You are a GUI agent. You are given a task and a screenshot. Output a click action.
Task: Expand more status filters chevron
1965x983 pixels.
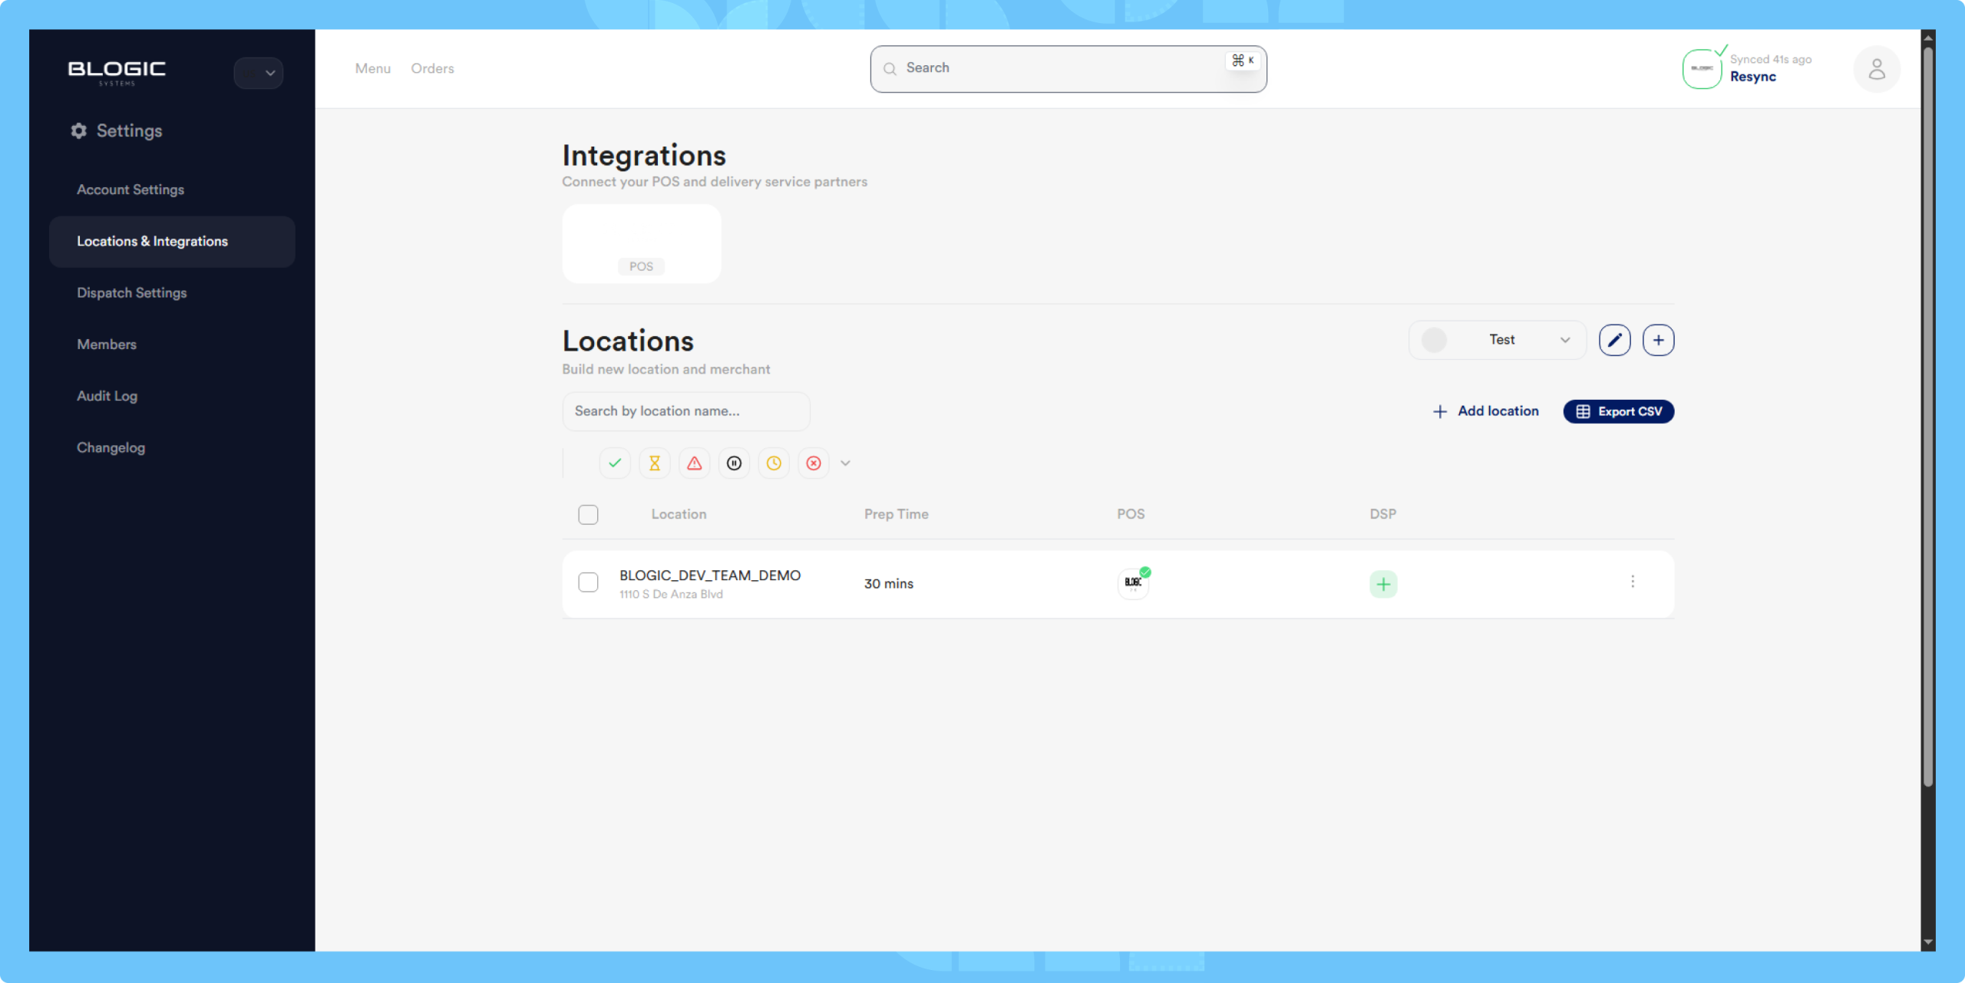845,463
